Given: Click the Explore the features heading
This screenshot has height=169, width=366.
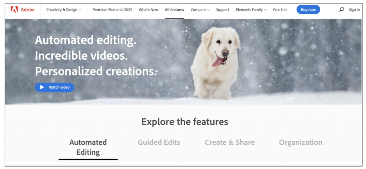Looking at the screenshot, I should point(185,122).
